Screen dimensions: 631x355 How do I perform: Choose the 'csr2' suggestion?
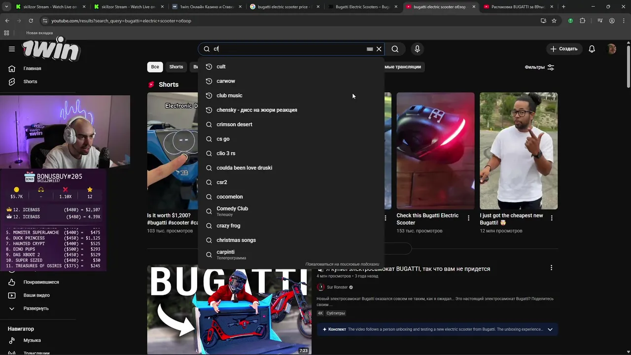[x=291, y=182]
